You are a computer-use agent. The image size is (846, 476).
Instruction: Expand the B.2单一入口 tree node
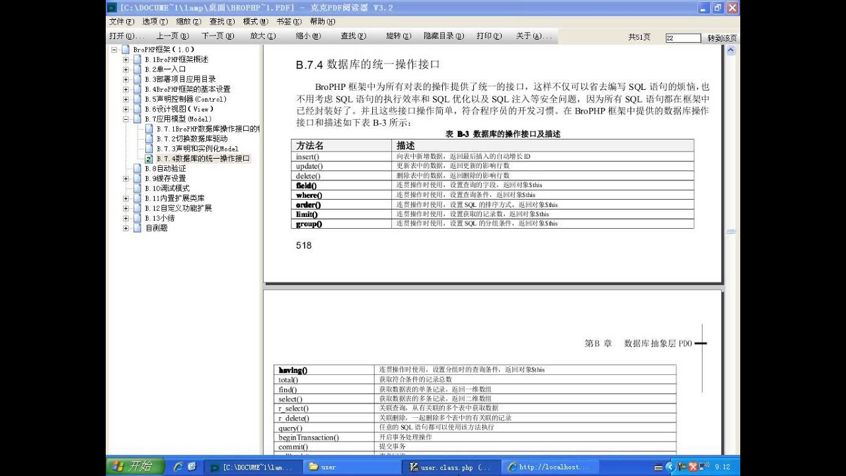coord(126,69)
